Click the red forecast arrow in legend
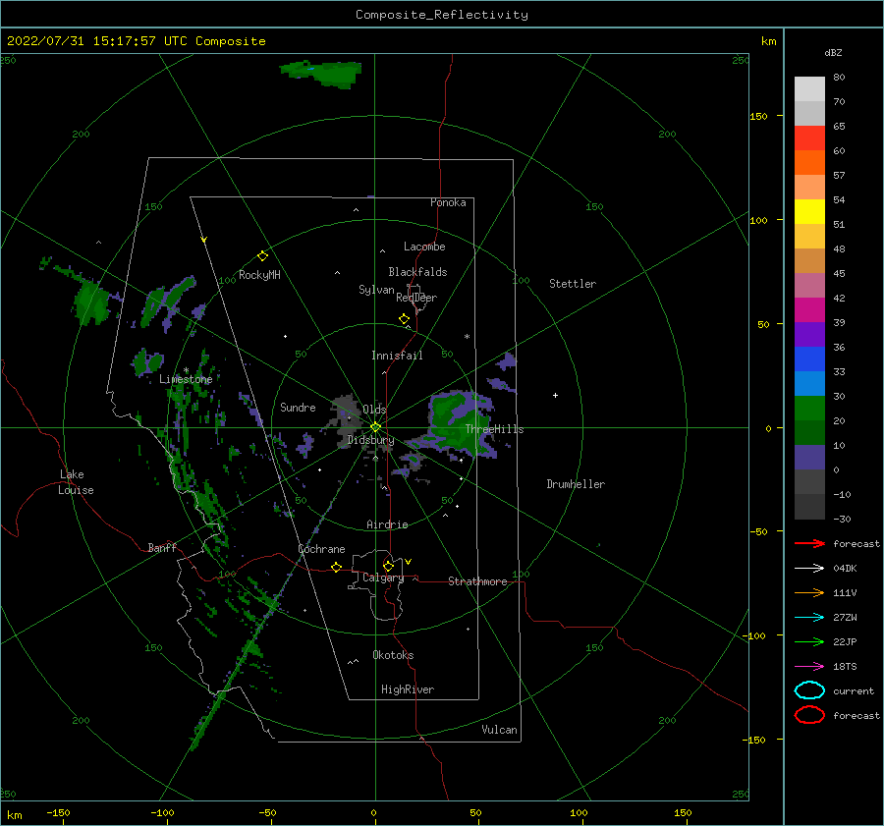Viewport: 884px width, 826px height. (x=809, y=543)
